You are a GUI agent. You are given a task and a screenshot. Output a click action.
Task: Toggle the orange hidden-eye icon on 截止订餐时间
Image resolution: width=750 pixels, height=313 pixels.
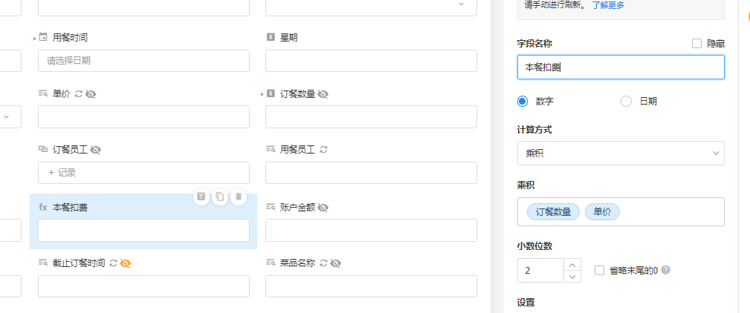[x=126, y=263]
